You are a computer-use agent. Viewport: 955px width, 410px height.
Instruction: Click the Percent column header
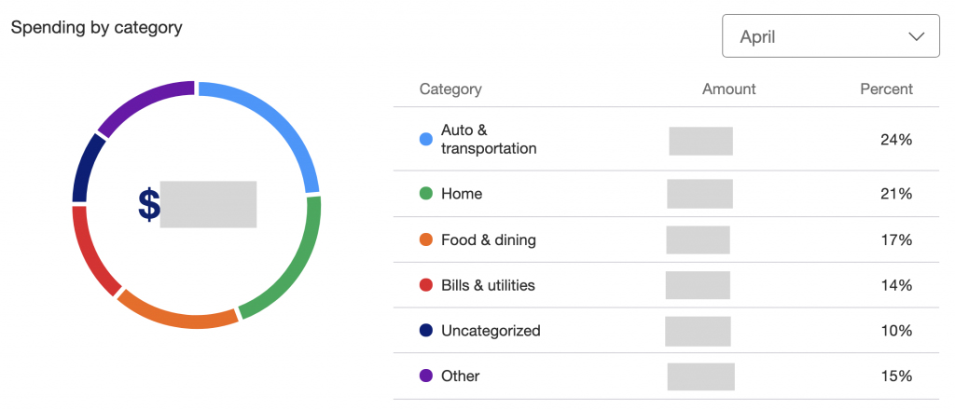pyautogui.click(x=886, y=89)
